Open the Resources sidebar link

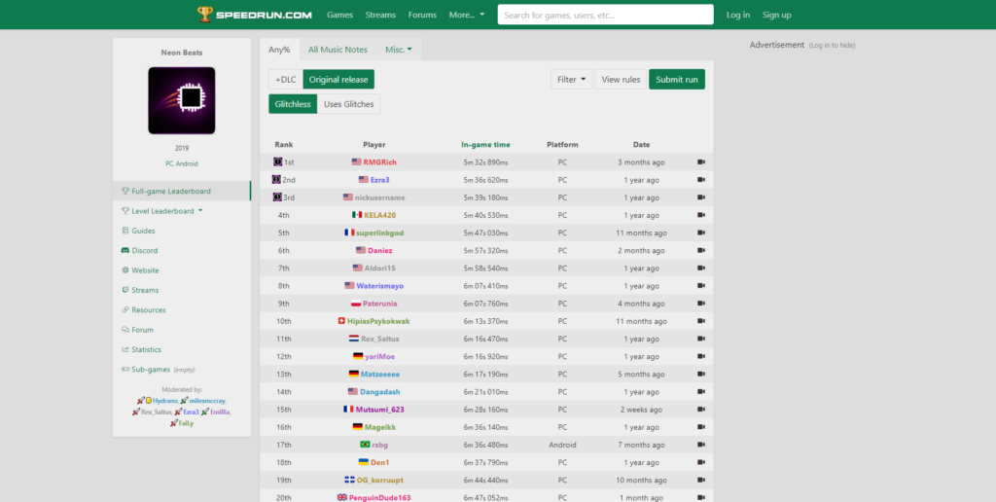coord(144,310)
